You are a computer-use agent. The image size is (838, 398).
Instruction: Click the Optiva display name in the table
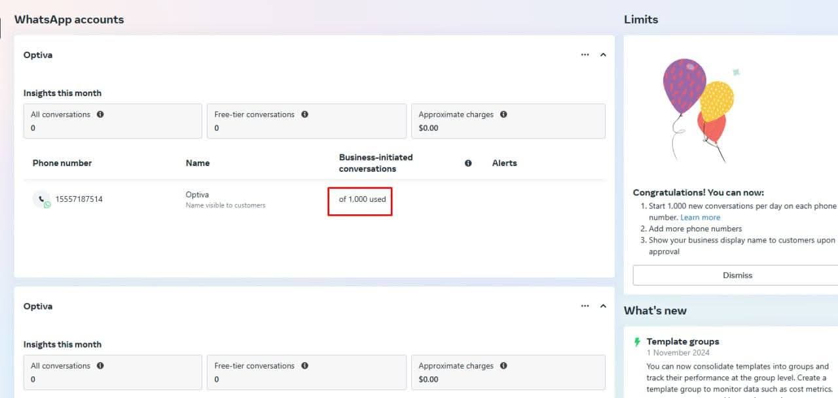point(197,195)
